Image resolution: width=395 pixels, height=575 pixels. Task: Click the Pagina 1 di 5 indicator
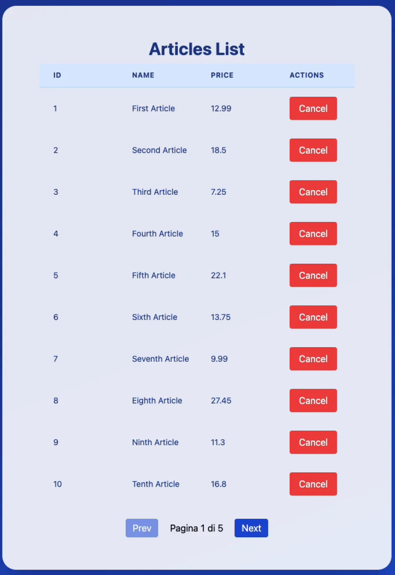(x=196, y=528)
